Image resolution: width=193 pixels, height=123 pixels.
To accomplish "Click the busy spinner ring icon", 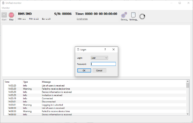I will [x=142, y=16].
